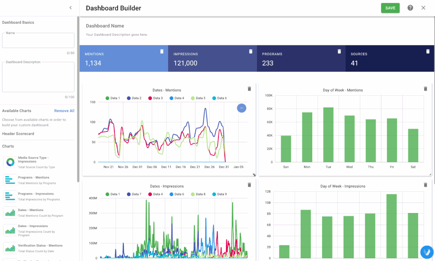435x261 pixels.
Task: Collapse the sidebar with the left chevron
Action: point(71,7)
